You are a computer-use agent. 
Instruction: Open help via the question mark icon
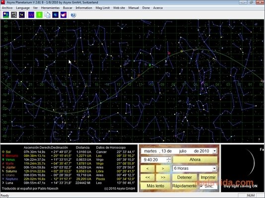(x=73, y=15)
